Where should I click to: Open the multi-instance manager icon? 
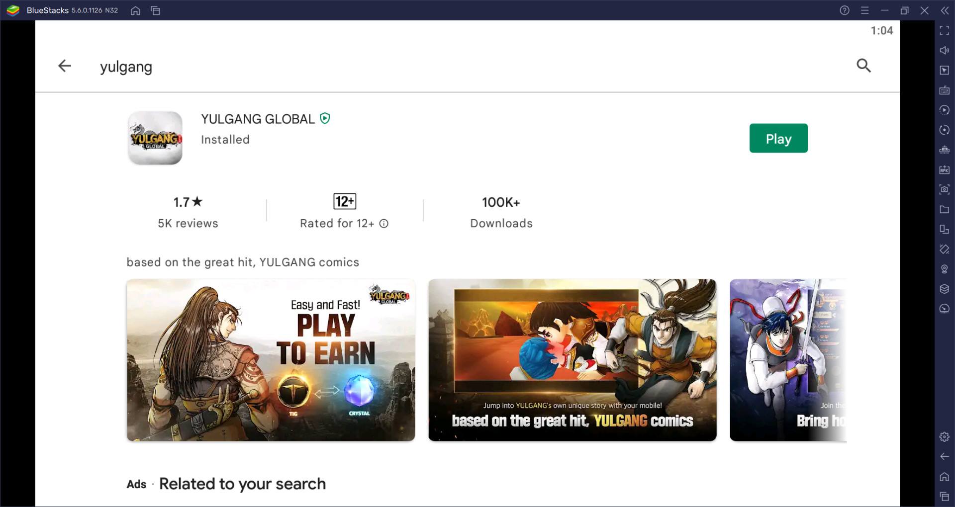pos(944,229)
